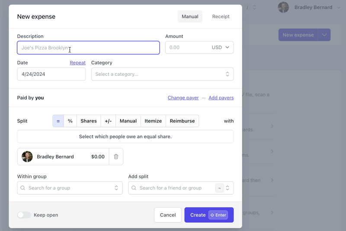Select the Itemize split option
Viewport: 346px width, 231px height.
[153, 121]
